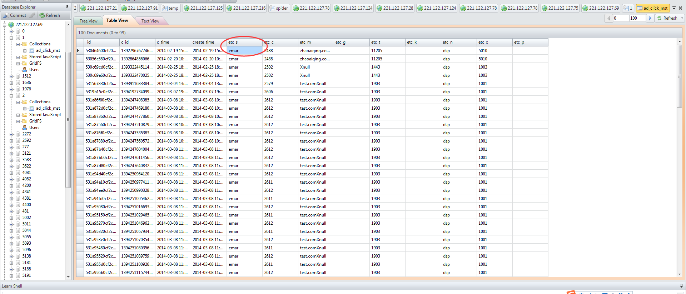Expand database 5044 node

(x=11, y=231)
